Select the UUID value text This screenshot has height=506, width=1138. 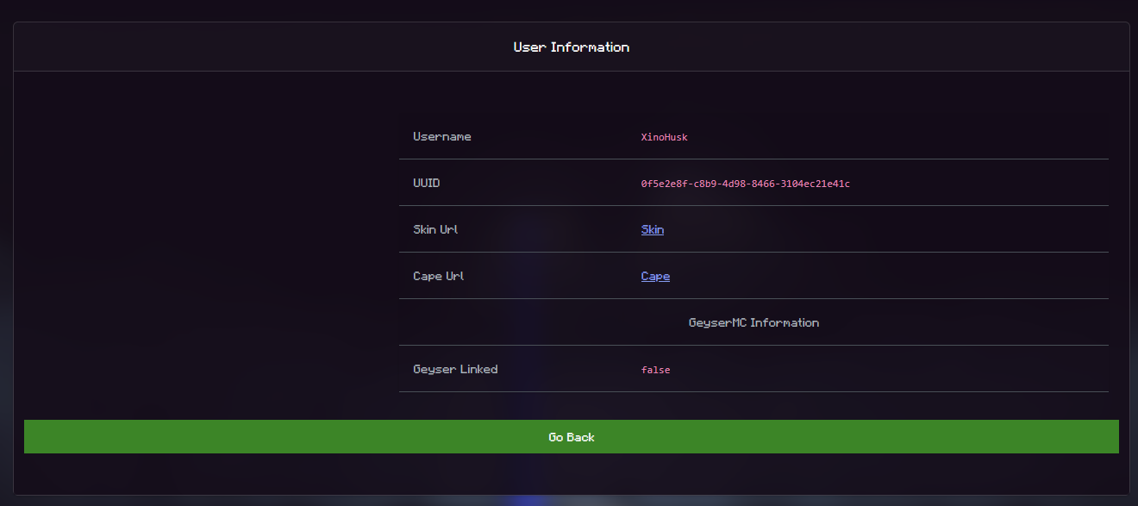[x=745, y=184]
